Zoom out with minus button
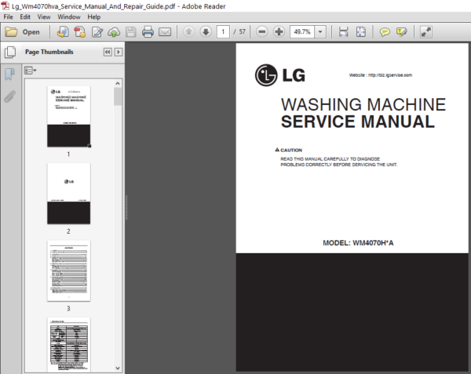The image size is (471, 374). 262,31
